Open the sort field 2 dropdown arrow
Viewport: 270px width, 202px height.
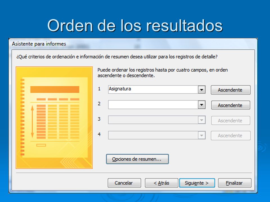tap(201, 105)
